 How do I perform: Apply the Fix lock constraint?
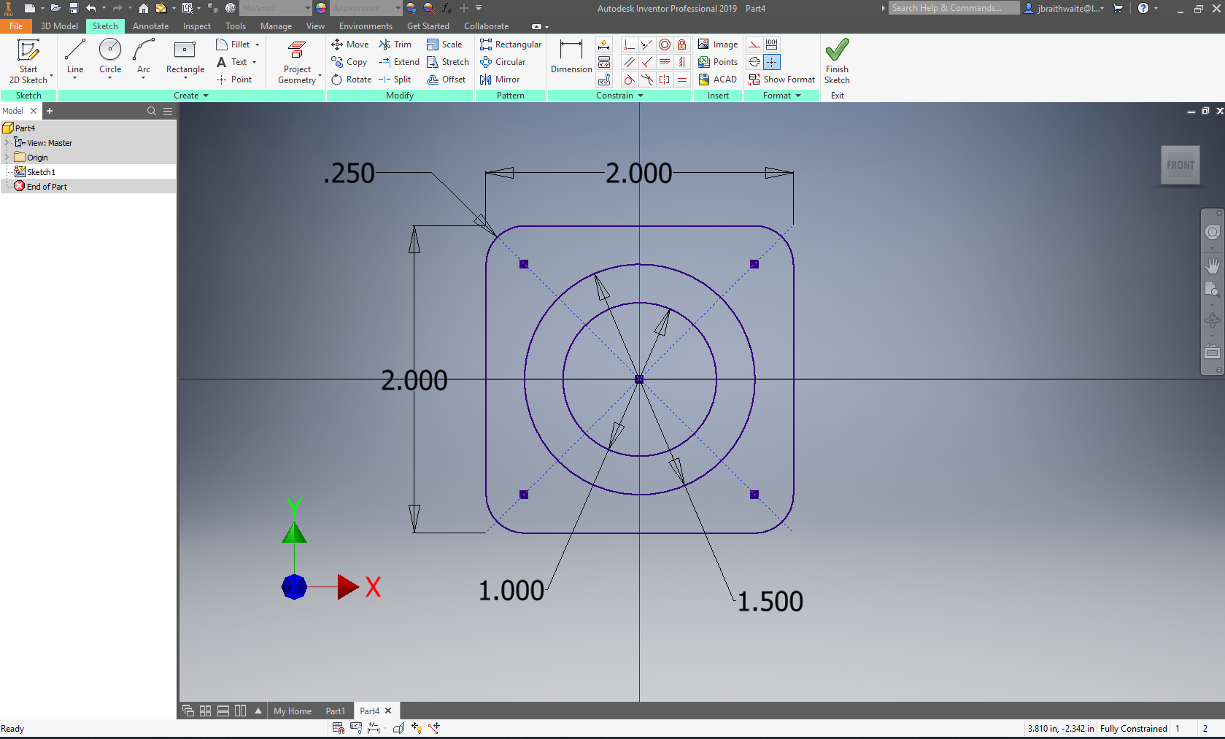pos(682,45)
